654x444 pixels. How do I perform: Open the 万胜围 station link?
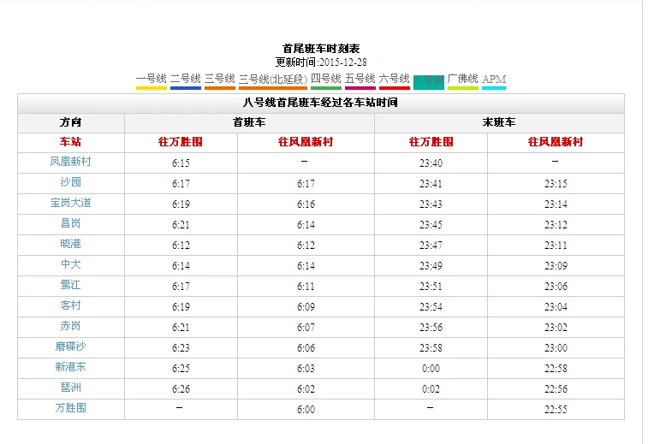click(x=70, y=408)
